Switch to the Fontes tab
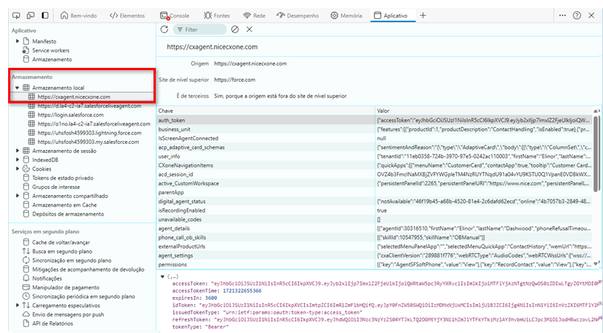 [x=217, y=16]
